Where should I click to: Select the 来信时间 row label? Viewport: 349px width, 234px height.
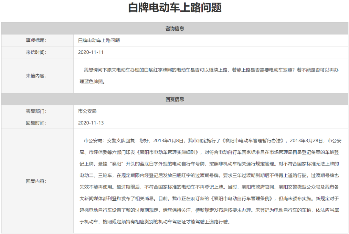[x=36, y=52]
